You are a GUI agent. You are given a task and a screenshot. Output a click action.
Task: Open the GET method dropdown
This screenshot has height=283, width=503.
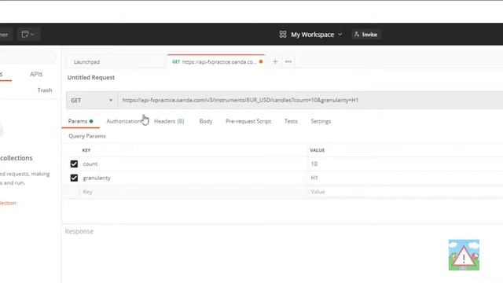click(x=92, y=101)
